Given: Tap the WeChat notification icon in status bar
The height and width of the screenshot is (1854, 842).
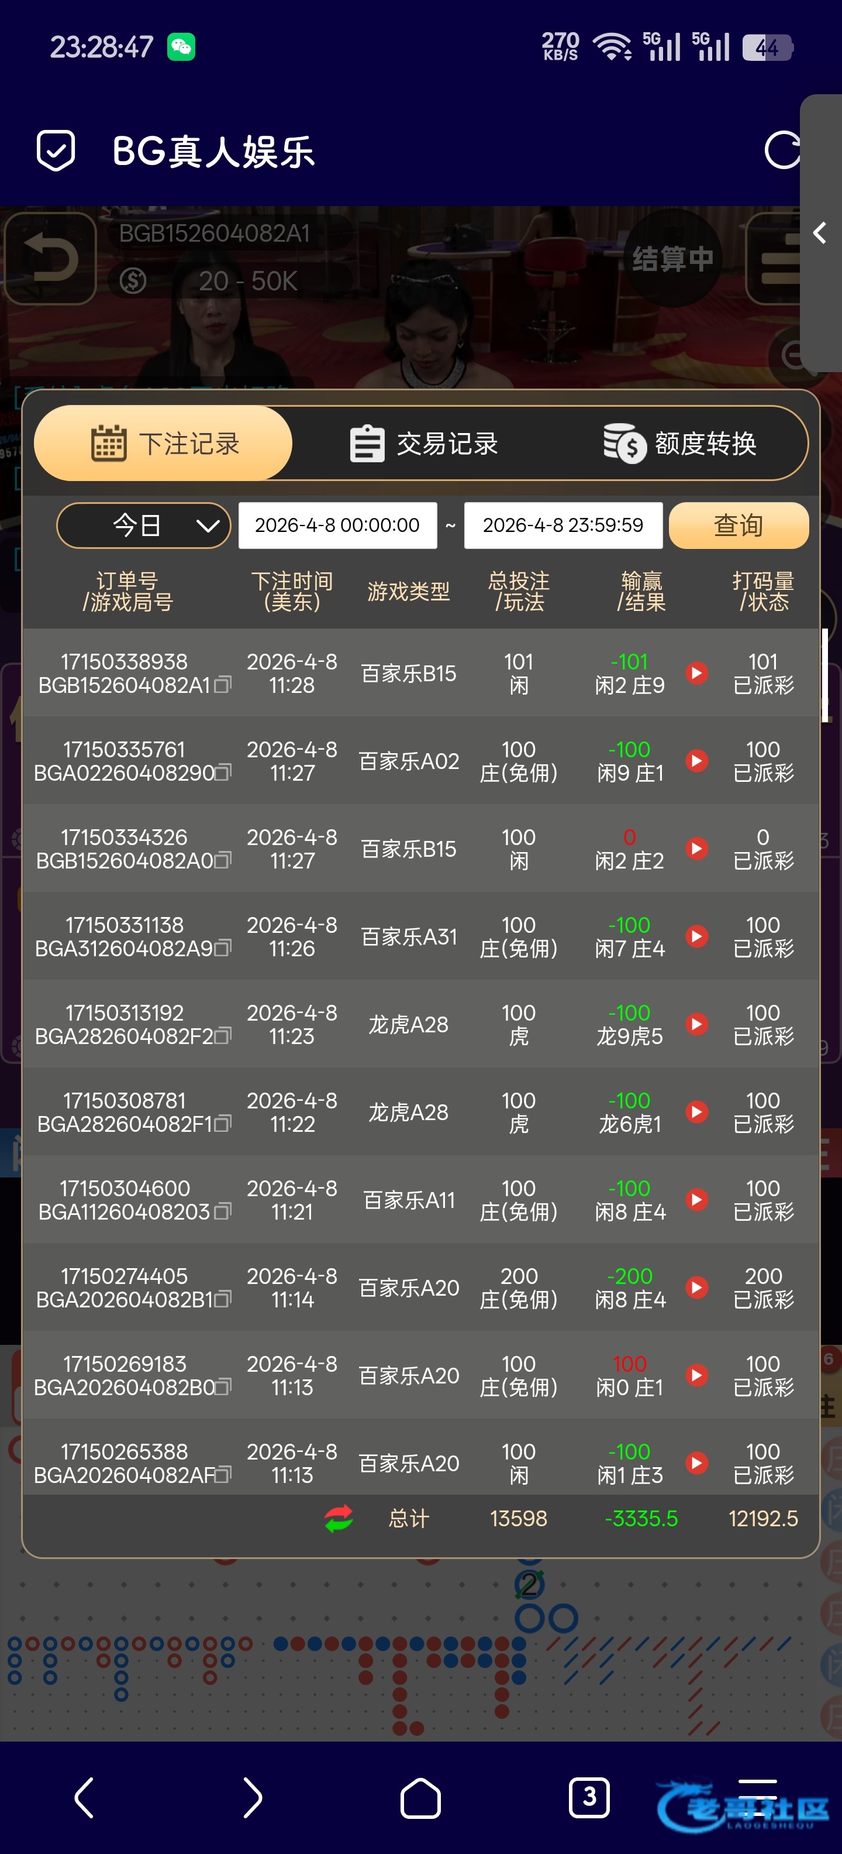Looking at the screenshot, I should tap(181, 47).
